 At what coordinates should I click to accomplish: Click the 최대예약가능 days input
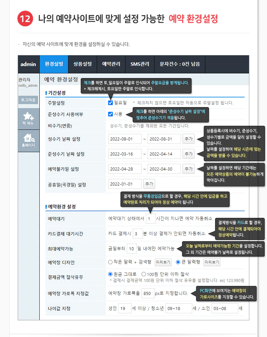[x=132, y=249]
